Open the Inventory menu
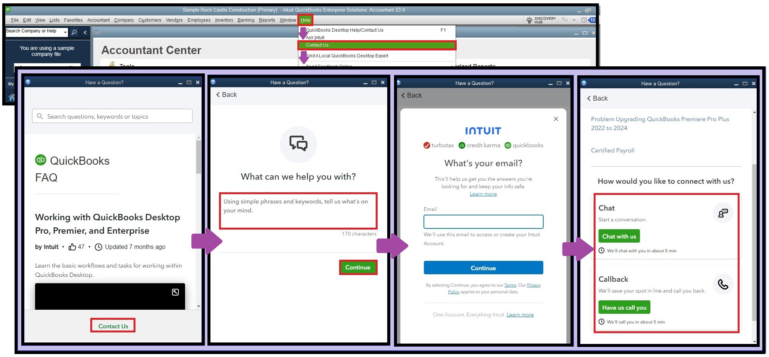769x357 pixels. 224,20
